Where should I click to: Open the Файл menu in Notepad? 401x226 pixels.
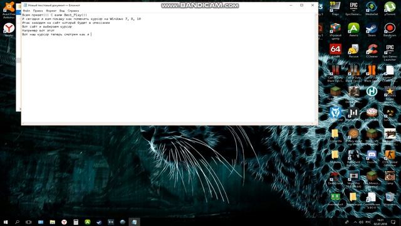[x=26, y=11]
